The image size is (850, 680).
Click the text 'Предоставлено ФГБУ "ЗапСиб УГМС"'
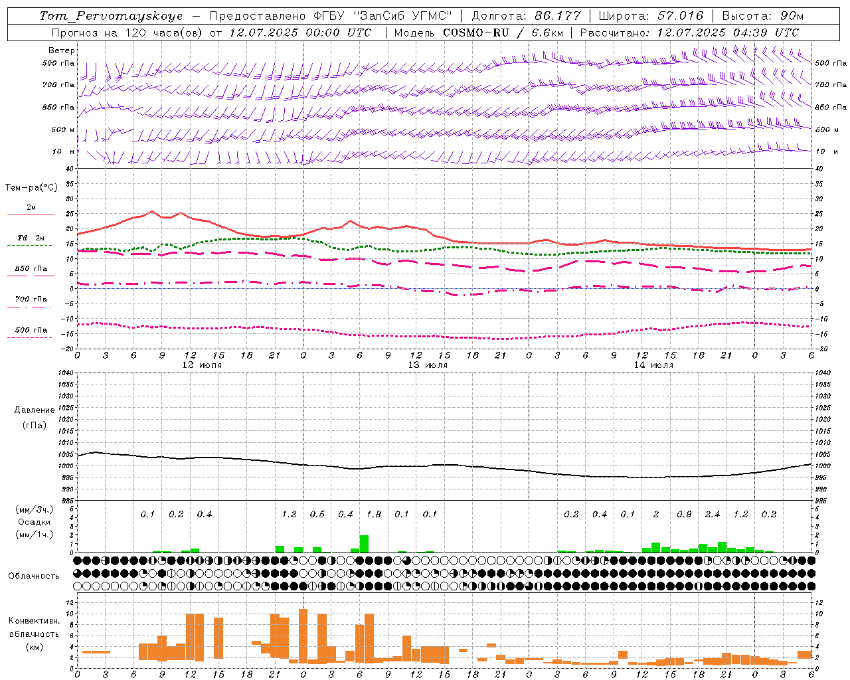[331, 16]
